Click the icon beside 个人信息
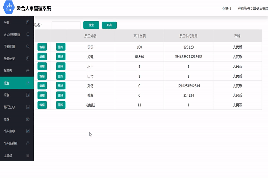 (28, 131)
